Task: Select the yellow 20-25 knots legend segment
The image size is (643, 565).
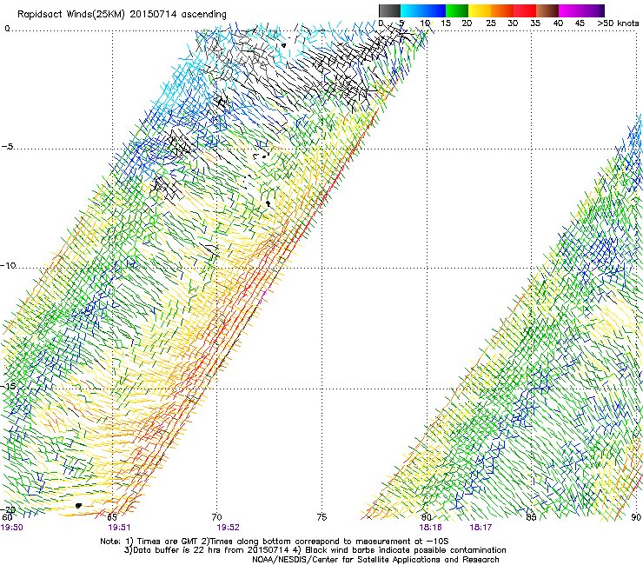Action: (480, 10)
